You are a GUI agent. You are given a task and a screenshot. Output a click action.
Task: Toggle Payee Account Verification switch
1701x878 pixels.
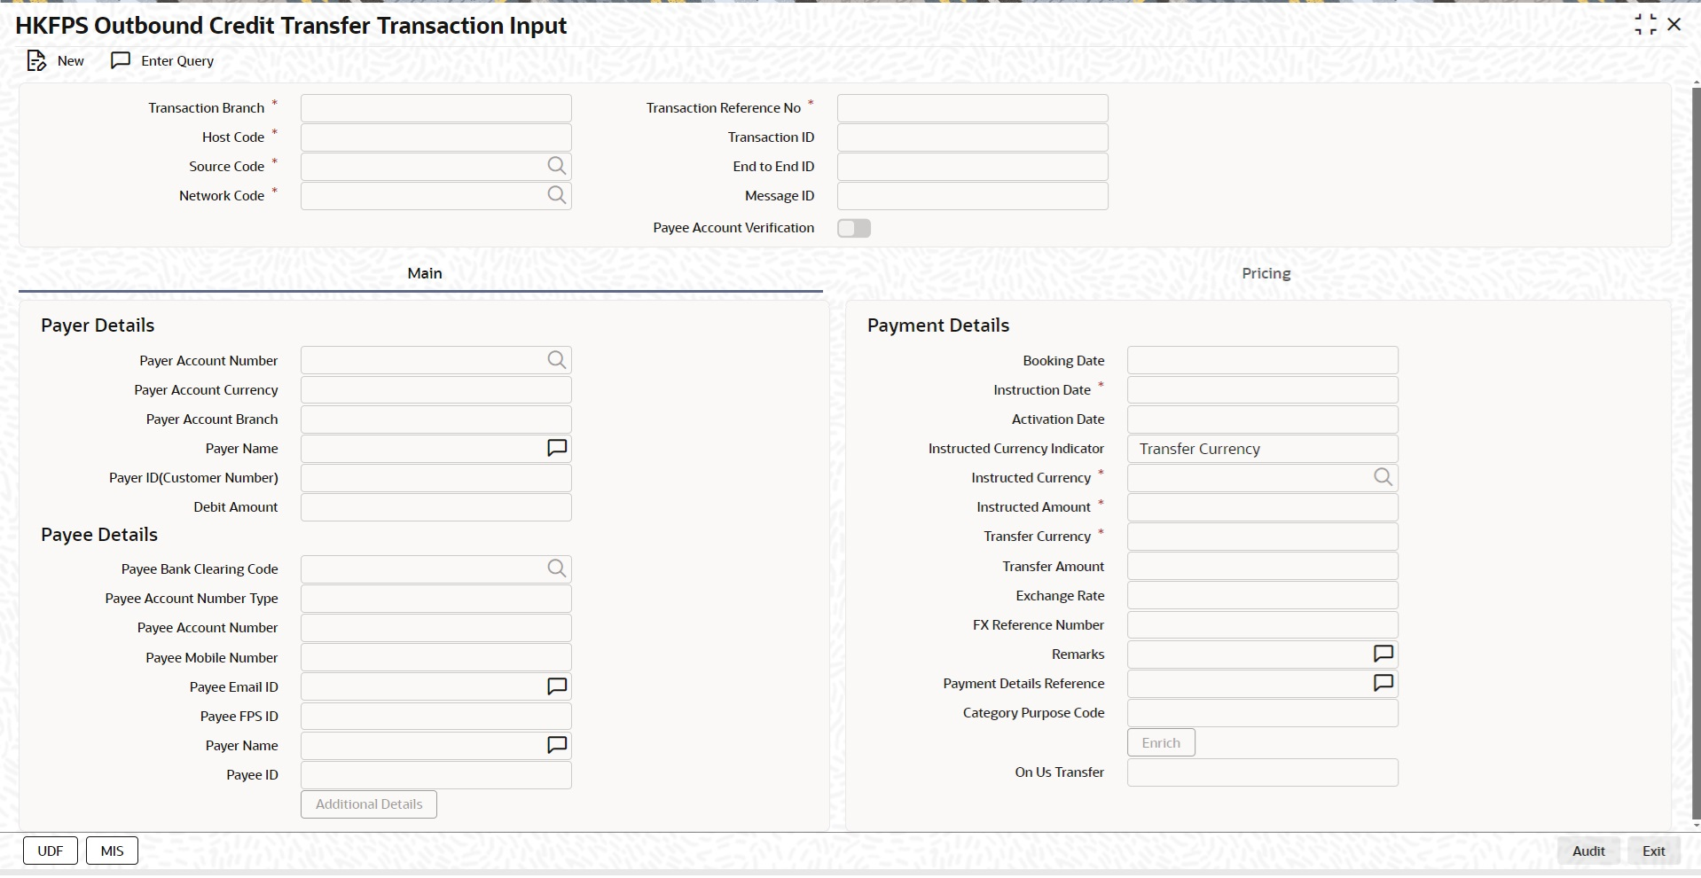point(853,228)
